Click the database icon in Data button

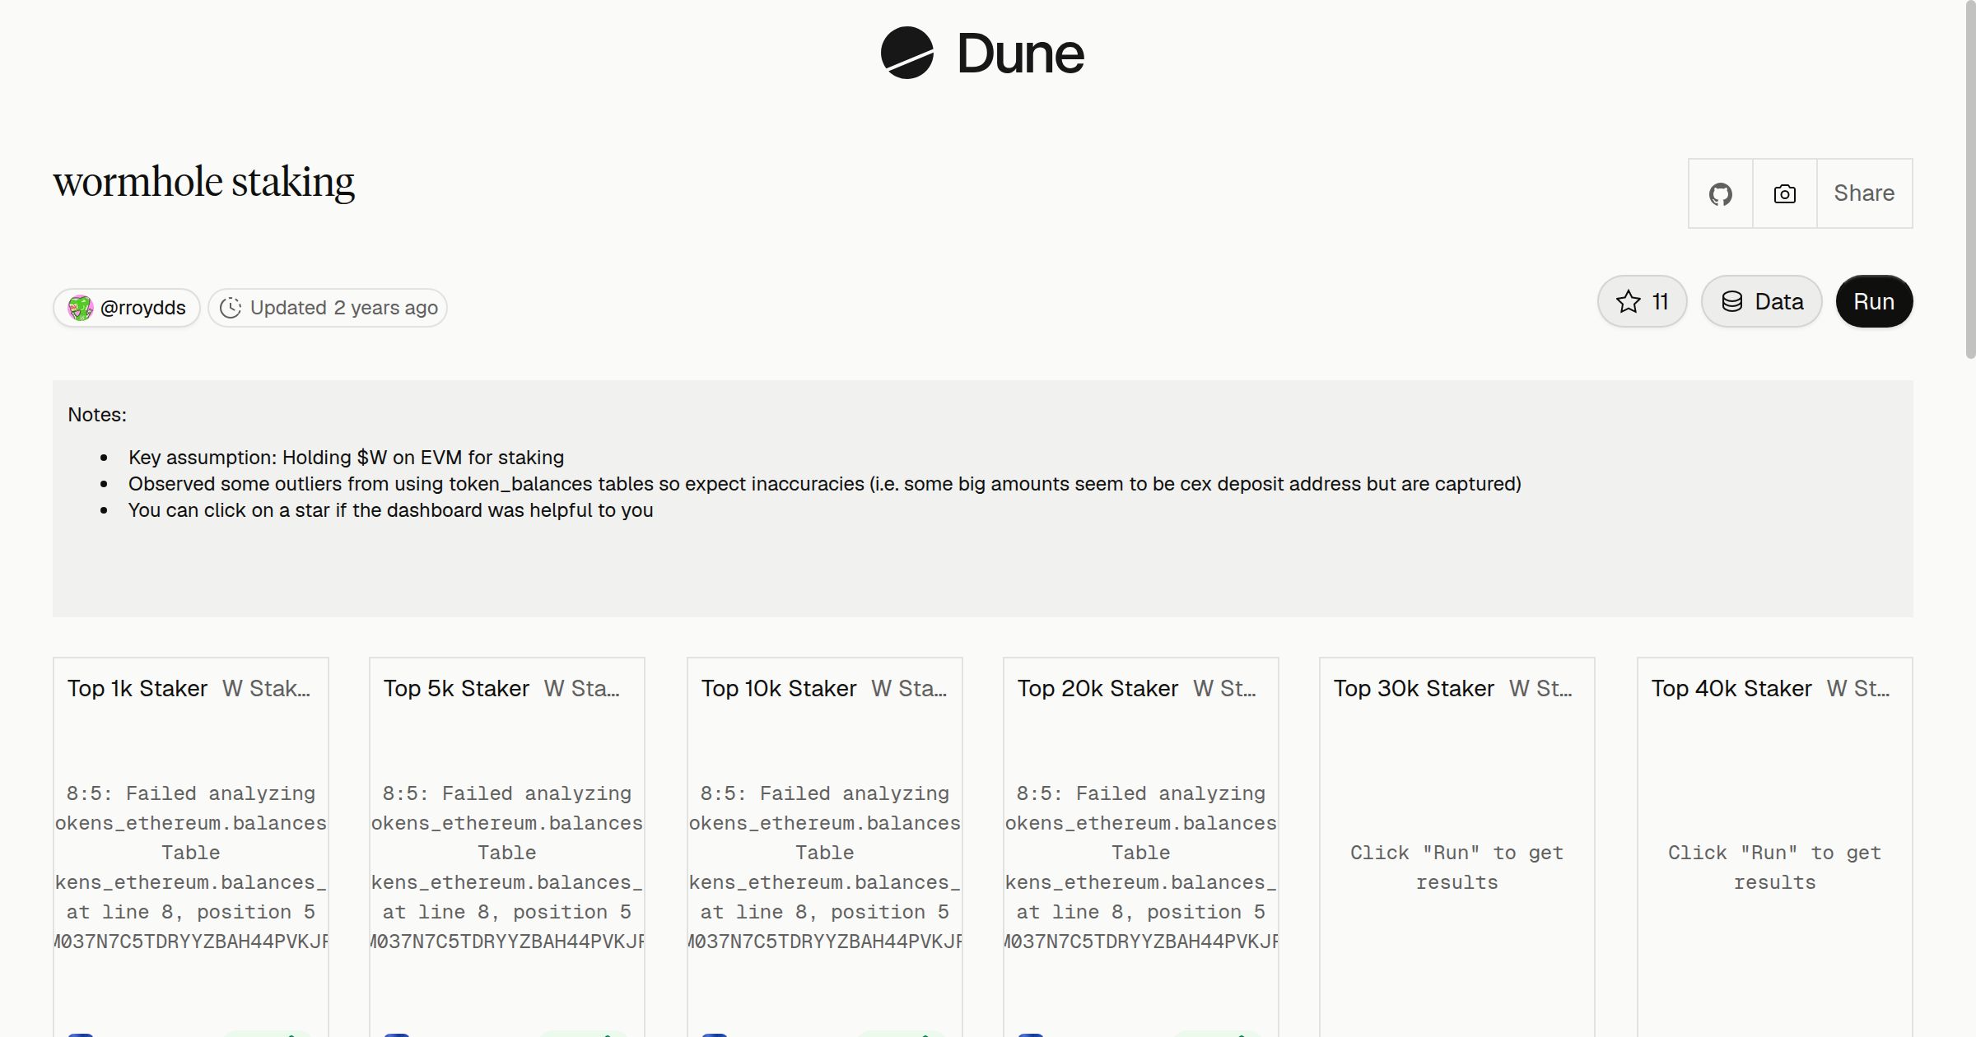click(x=1732, y=302)
